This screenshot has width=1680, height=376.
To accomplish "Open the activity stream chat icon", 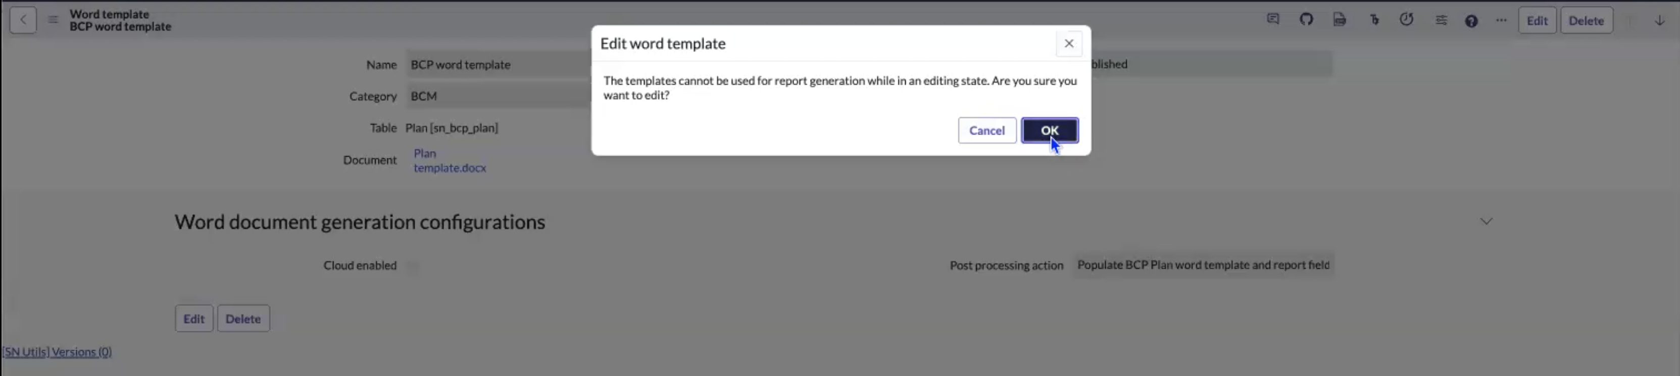I will [1272, 20].
